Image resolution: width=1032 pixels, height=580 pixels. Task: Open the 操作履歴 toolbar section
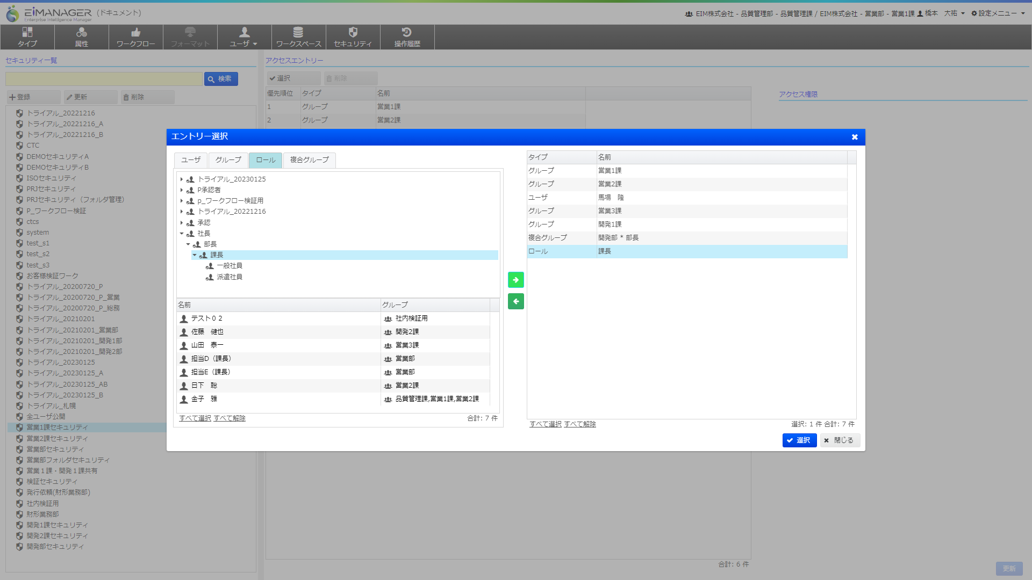click(x=407, y=37)
